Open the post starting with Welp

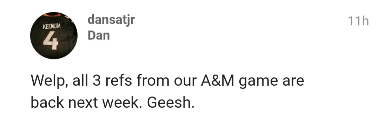[167, 92]
